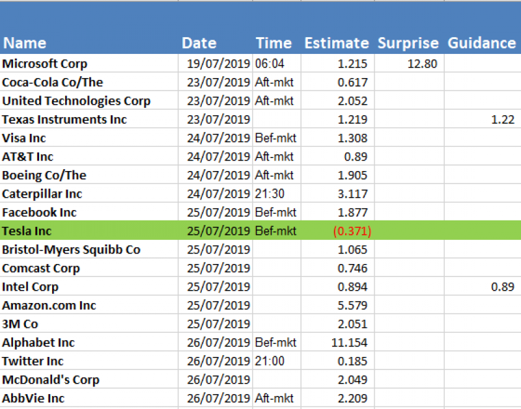521x409 pixels.
Task: Click Microsoft's time value 06:04
Action: click(270, 63)
